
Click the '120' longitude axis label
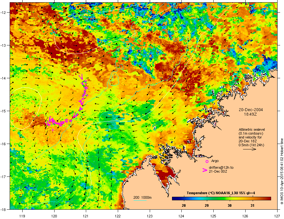tap(54, 216)
